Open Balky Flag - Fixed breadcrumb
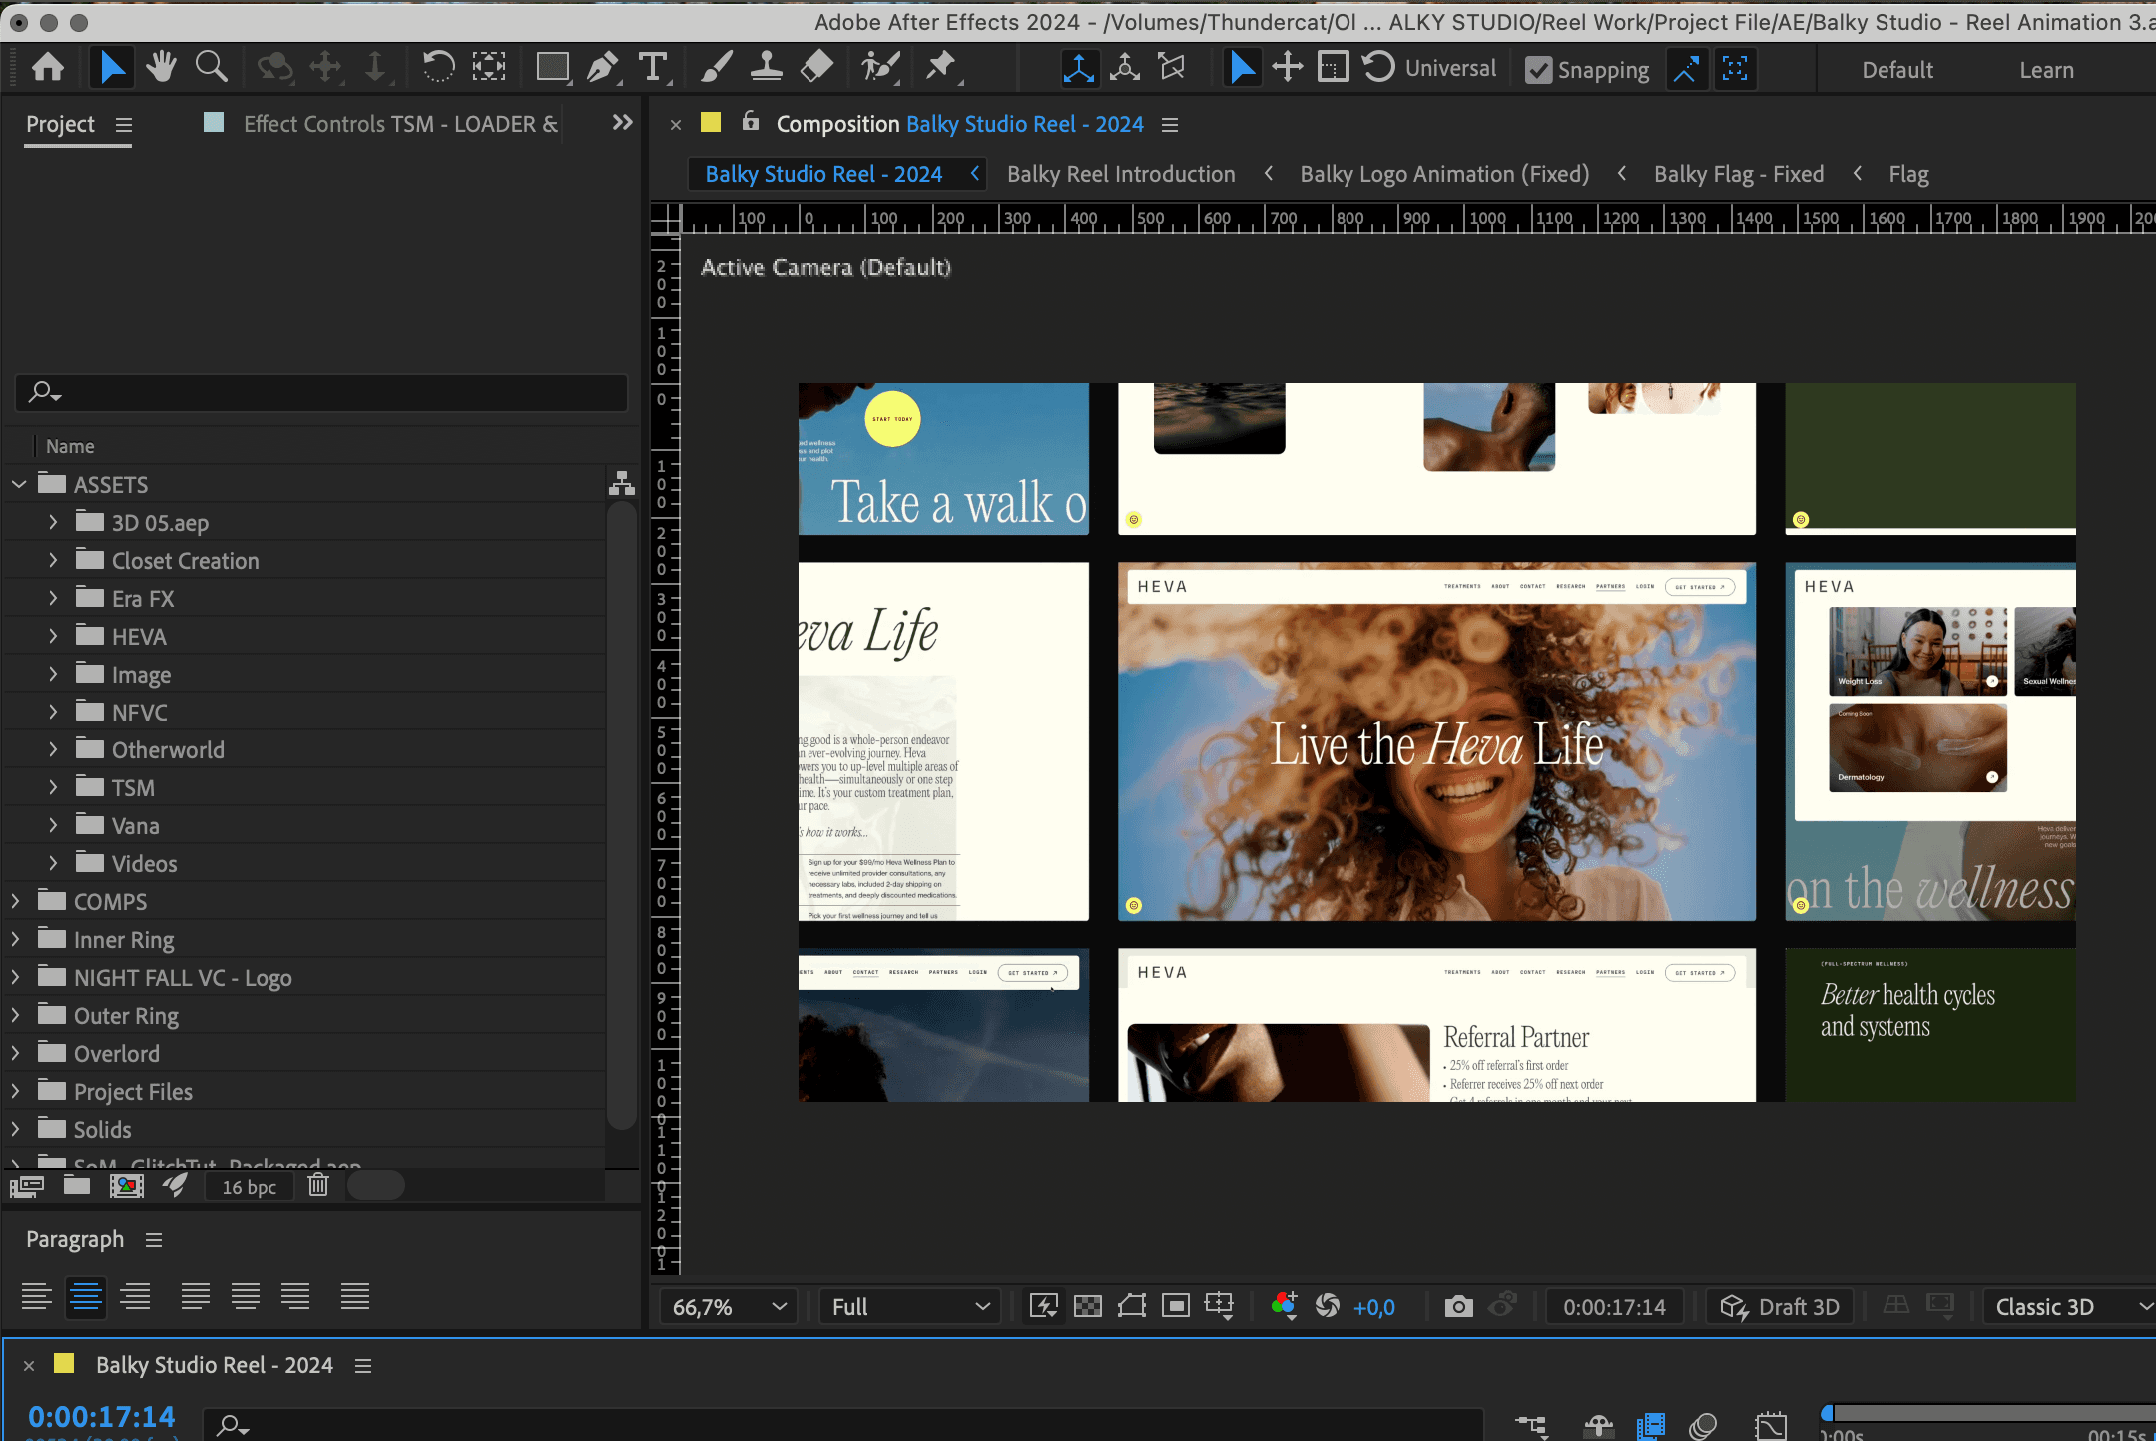Viewport: 2156px width, 1441px height. (1739, 174)
